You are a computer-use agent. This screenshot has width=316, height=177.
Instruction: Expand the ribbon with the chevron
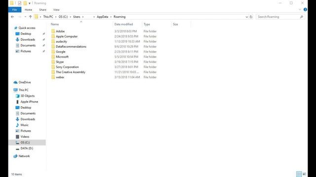(x=300, y=9)
